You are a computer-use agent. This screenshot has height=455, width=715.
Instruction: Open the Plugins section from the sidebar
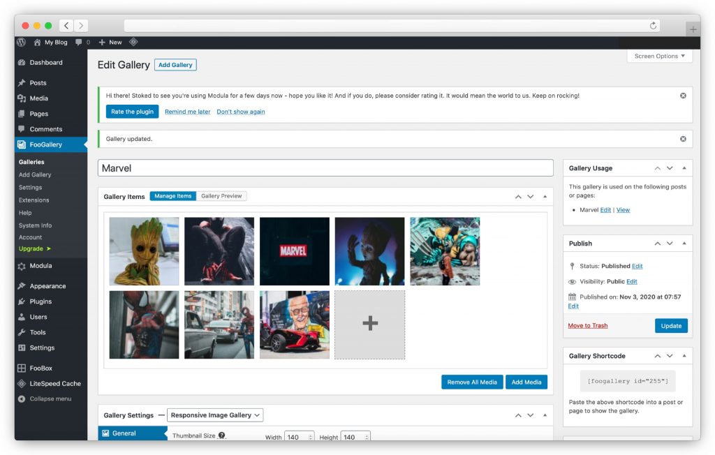click(39, 301)
